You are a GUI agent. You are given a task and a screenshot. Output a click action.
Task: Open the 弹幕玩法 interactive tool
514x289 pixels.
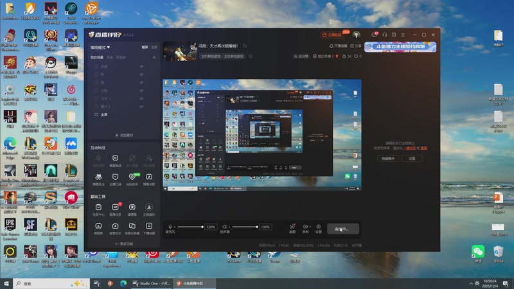[x=98, y=179]
